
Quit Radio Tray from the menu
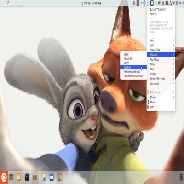(x=161, y=107)
